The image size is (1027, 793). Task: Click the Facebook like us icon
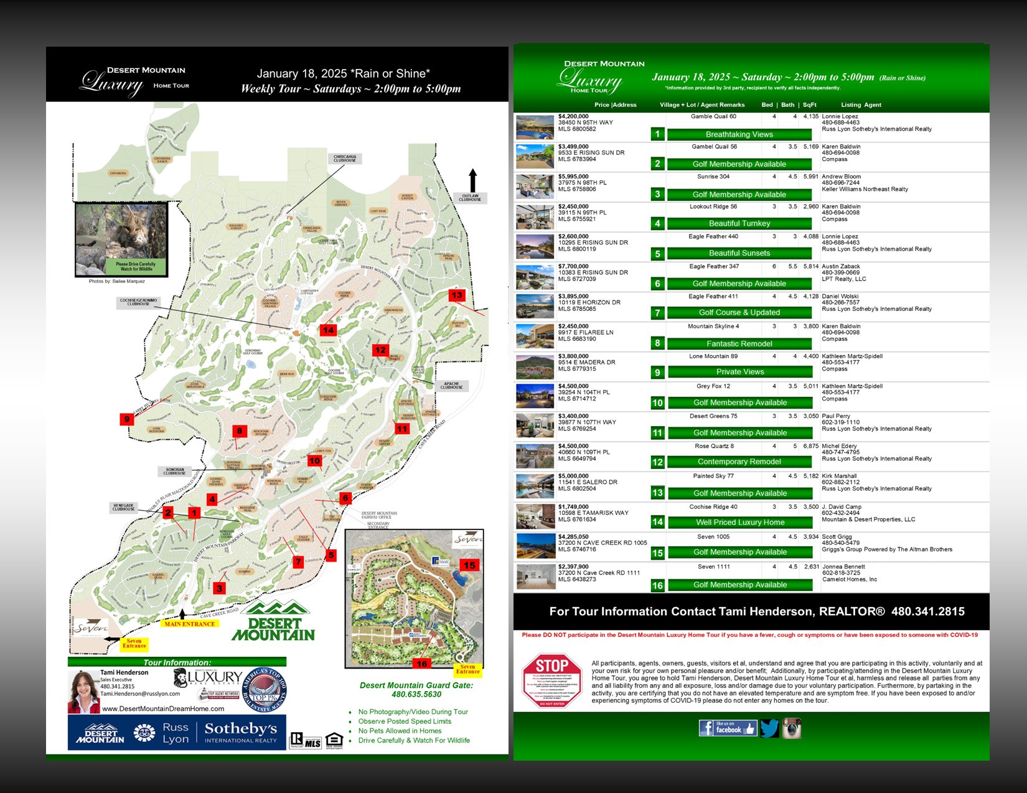pos(728,728)
